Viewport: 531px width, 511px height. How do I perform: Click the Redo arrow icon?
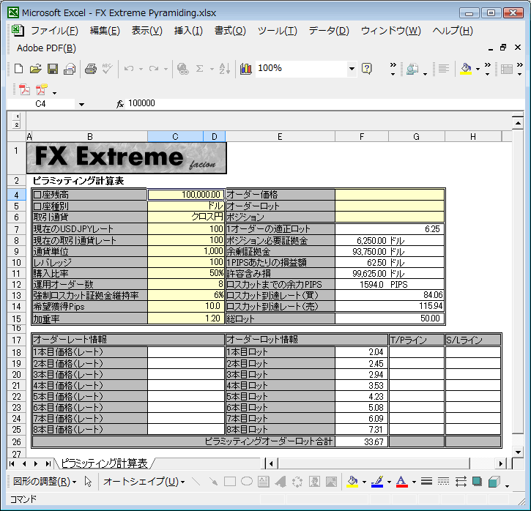[154, 69]
